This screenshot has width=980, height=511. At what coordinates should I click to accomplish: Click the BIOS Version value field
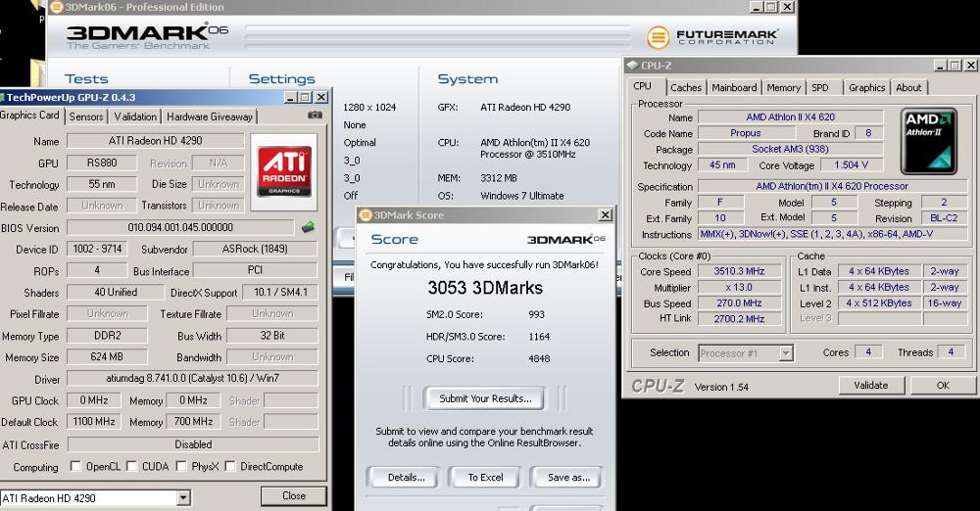coord(180,227)
